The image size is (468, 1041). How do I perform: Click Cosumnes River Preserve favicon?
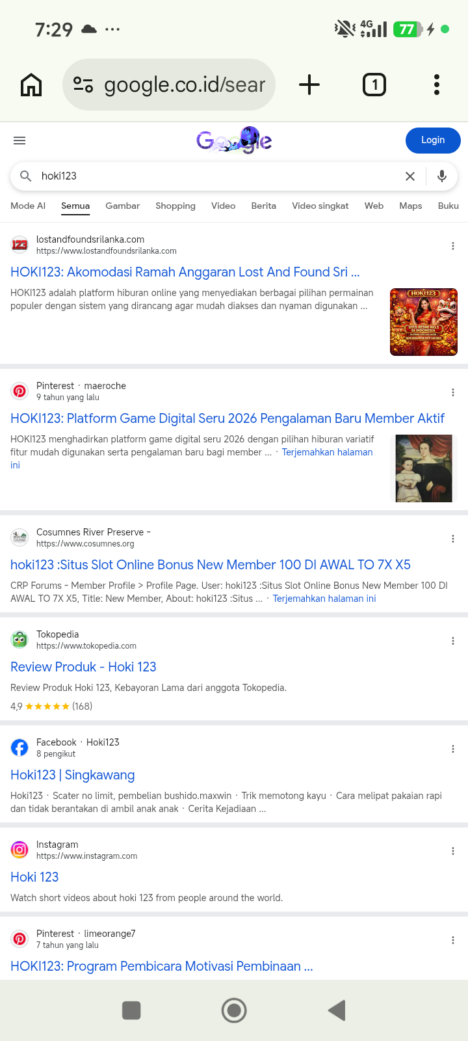tap(19, 537)
